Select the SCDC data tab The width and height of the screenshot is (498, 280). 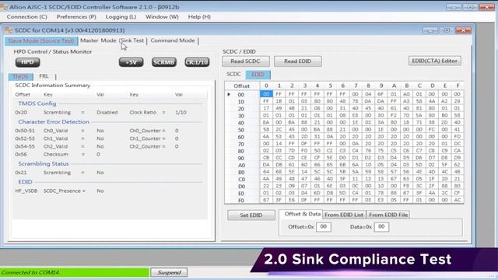pyautogui.click(x=233, y=75)
